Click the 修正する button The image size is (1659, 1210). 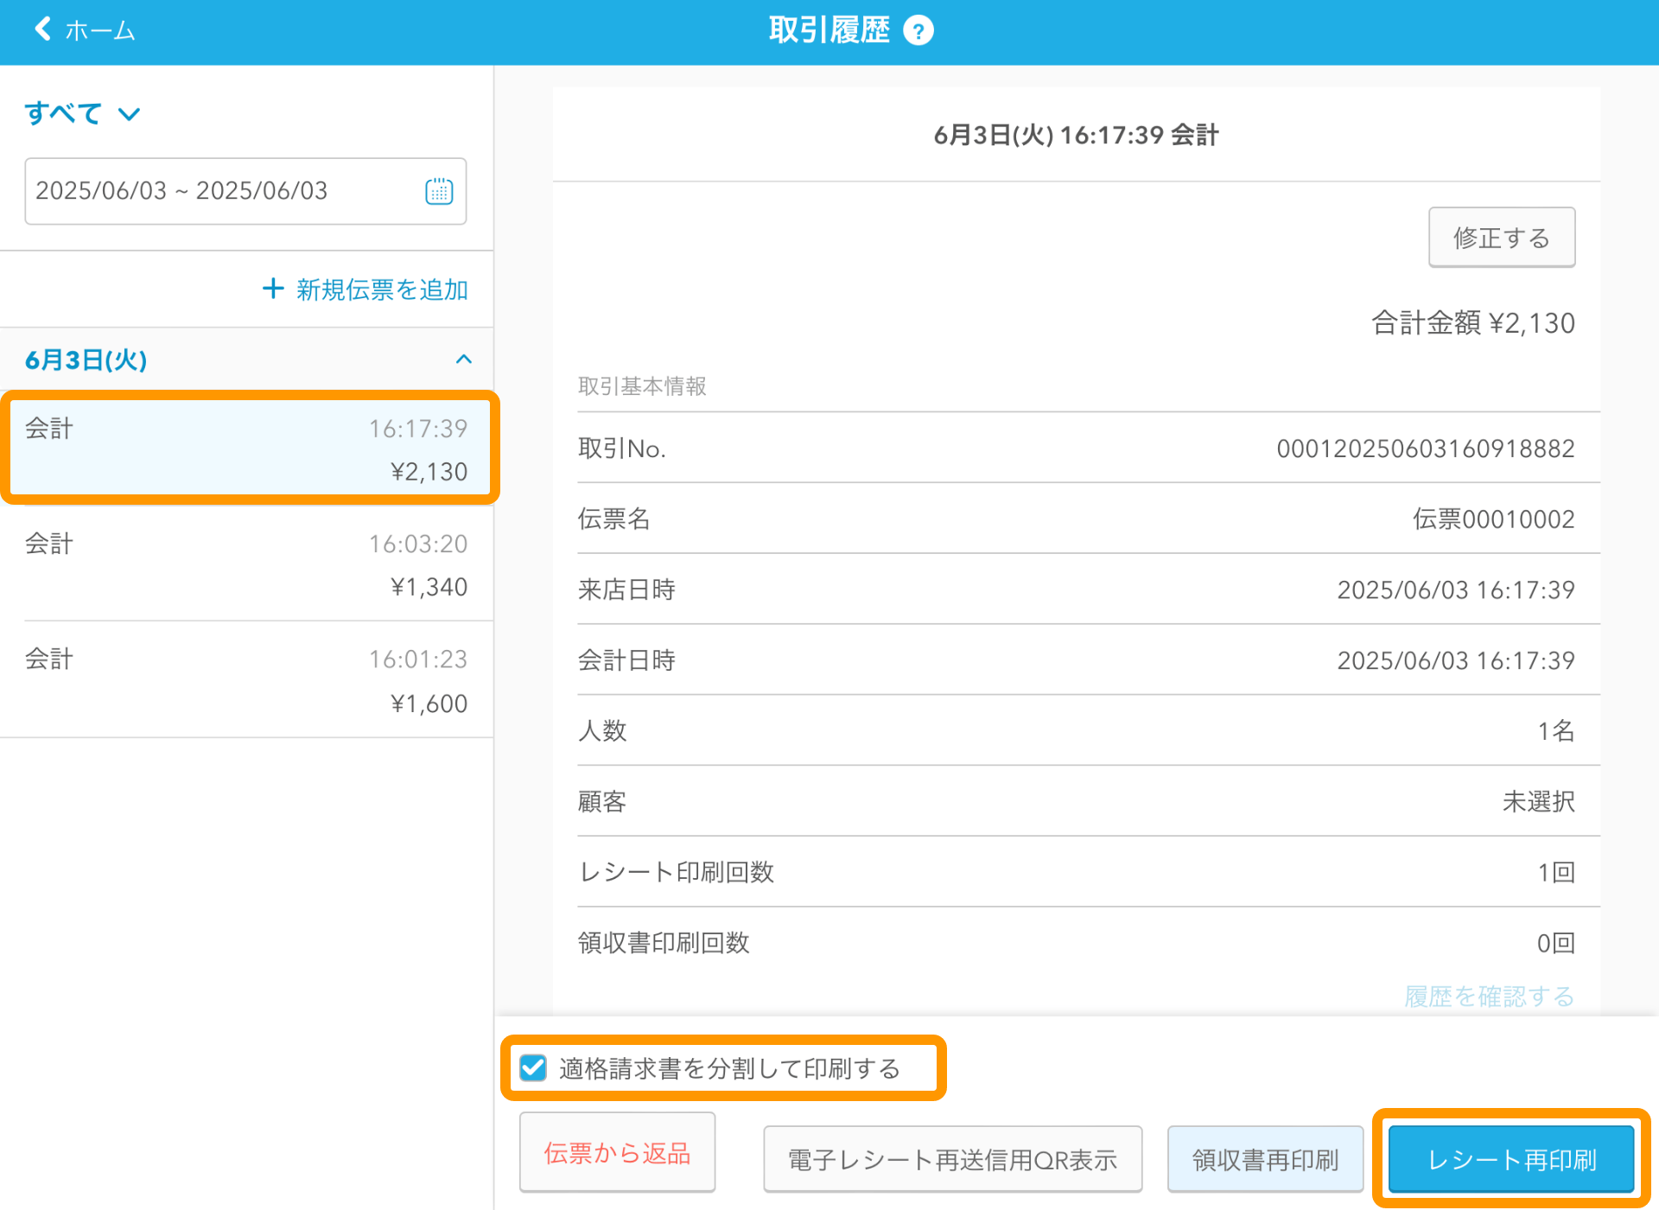(1501, 238)
